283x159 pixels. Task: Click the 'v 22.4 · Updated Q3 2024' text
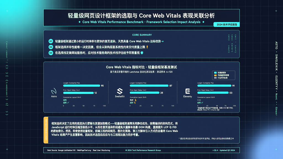224,150
